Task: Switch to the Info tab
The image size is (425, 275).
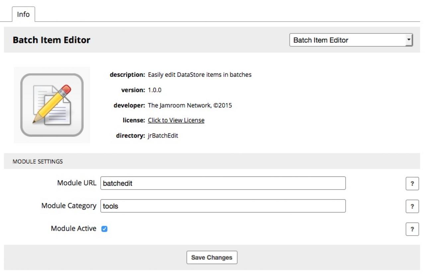Action: pos(23,15)
